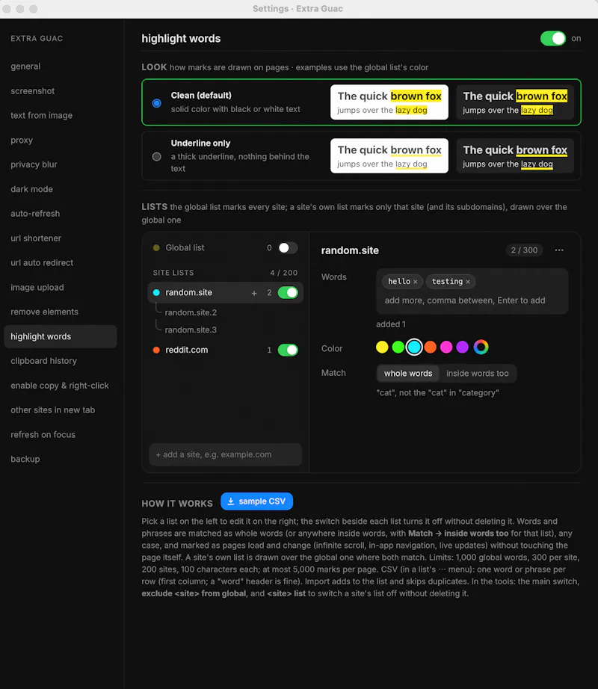Click the Clean dark-theme preview sample
This screenshot has height=689, width=598.
(515, 102)
